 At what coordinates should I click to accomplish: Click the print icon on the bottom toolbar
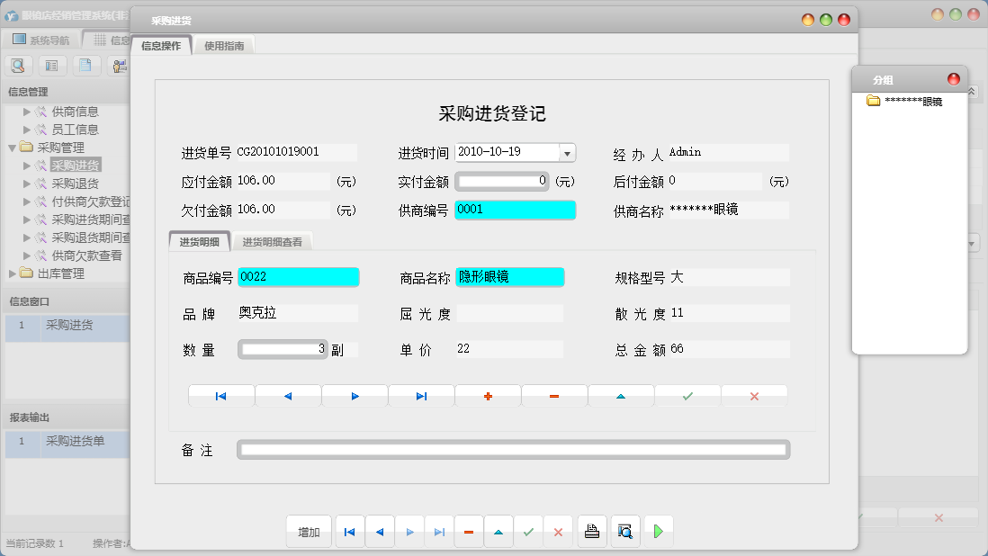pos(592,531)
